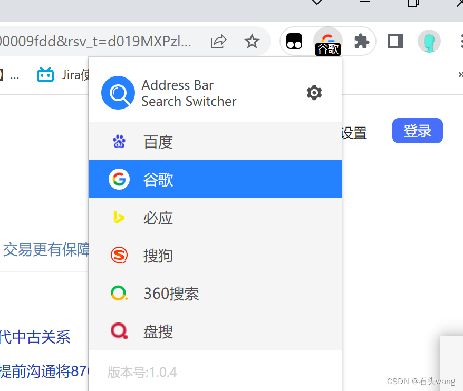Click the 谷歌 search switcher toolbar icon
The width and height of the screenshot is (463, 391).
click(328, 41)
